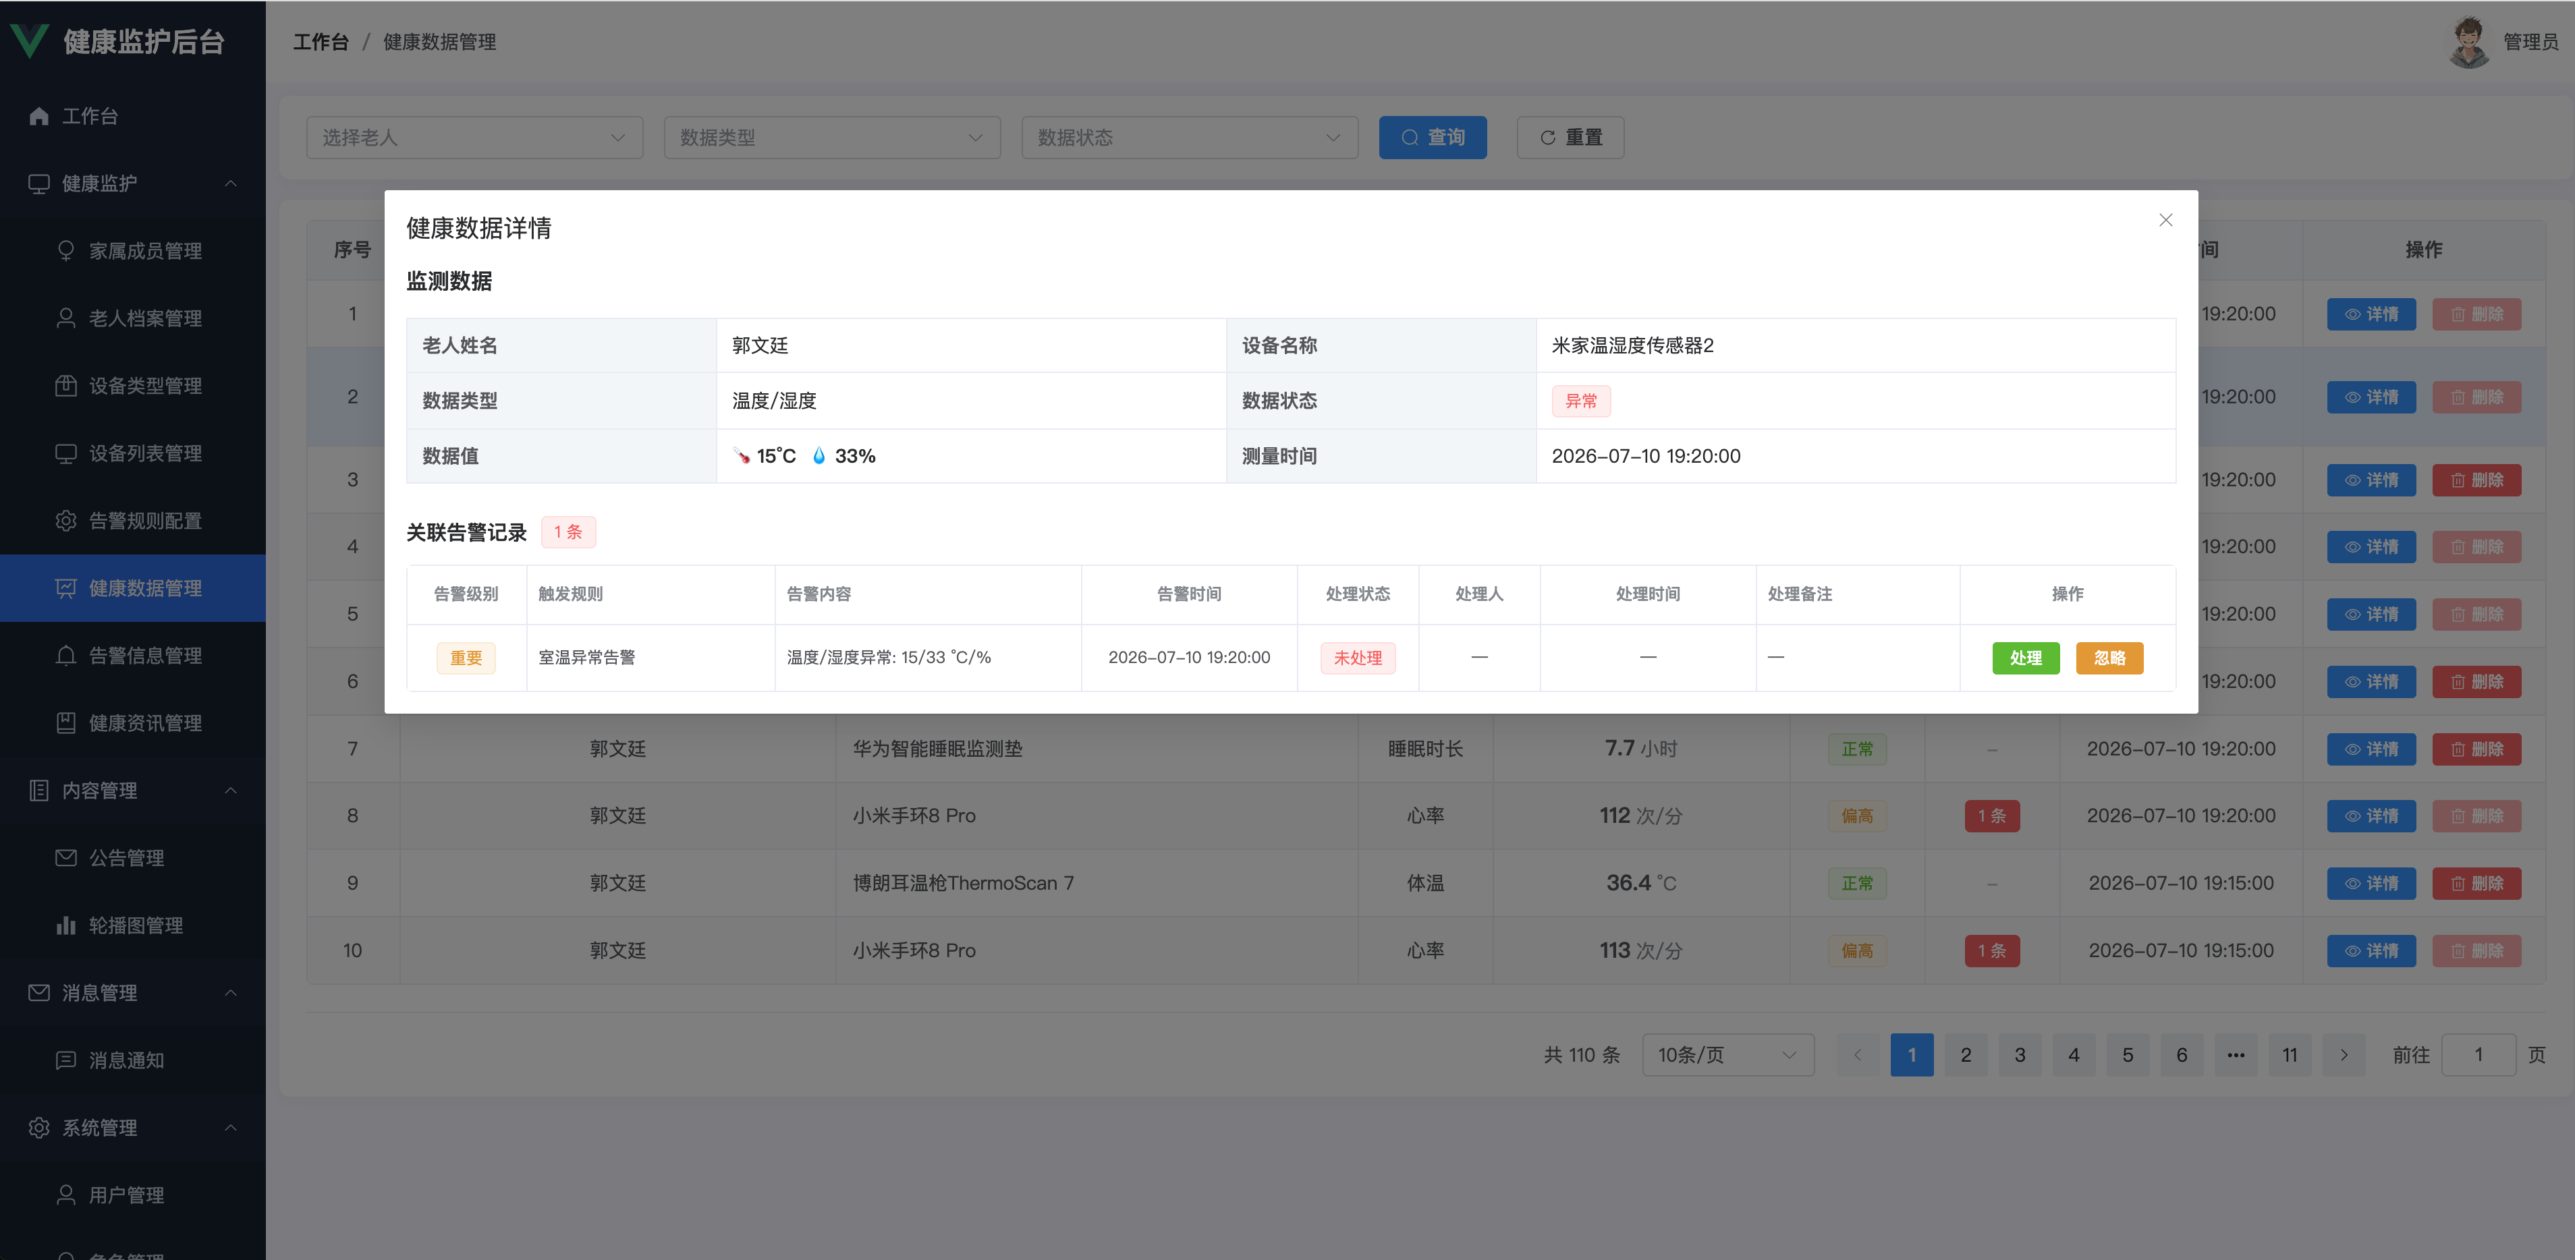The width and height of the screenshot is (2575, 1260).
Task: Click the monitor icon beside 健康监护
Action: tap(39, 184)
